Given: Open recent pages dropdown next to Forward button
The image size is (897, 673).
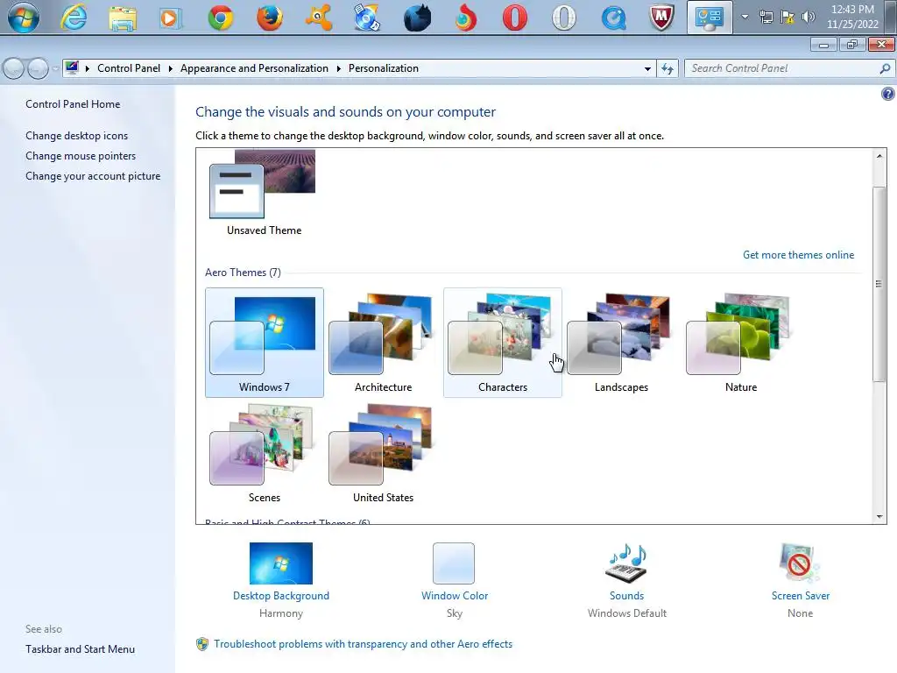Looking at the screenshot, I should tap(55, 68).
